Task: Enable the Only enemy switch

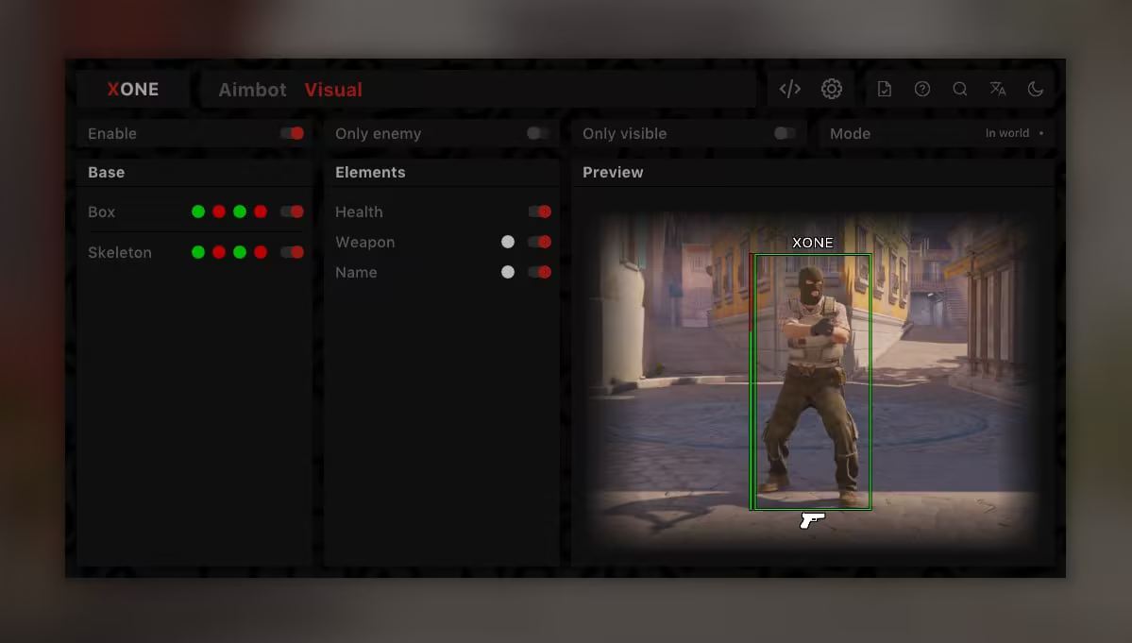Action: [x=538, y=133]
